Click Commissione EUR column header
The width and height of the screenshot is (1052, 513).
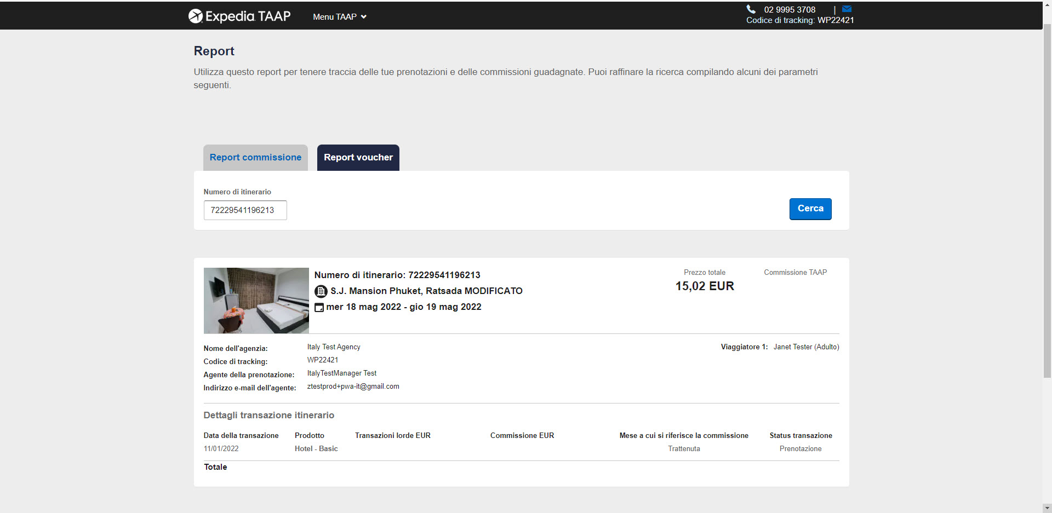pos(522,436)
